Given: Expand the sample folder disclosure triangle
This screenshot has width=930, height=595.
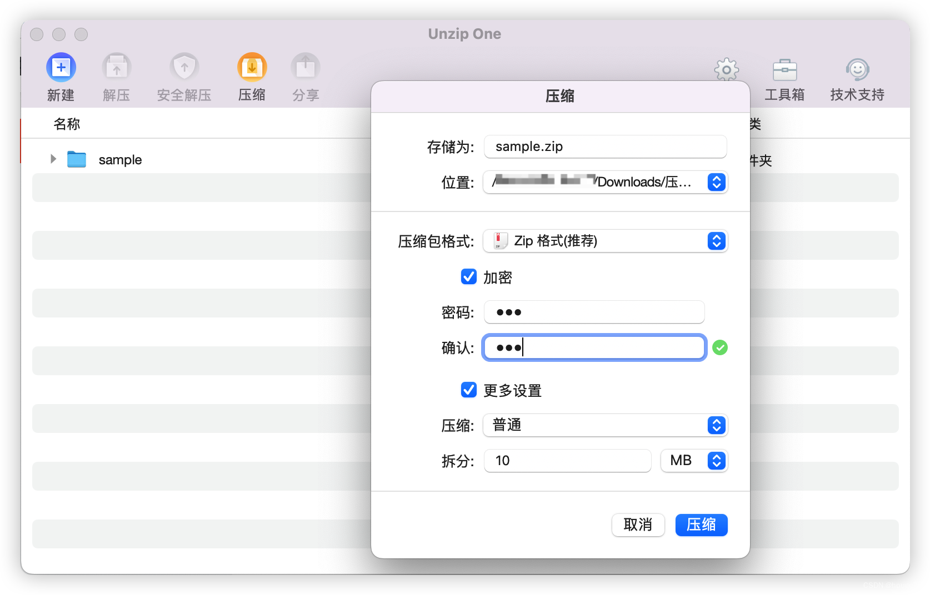Looking at the screenshot, I should click(x=53, y=159).
